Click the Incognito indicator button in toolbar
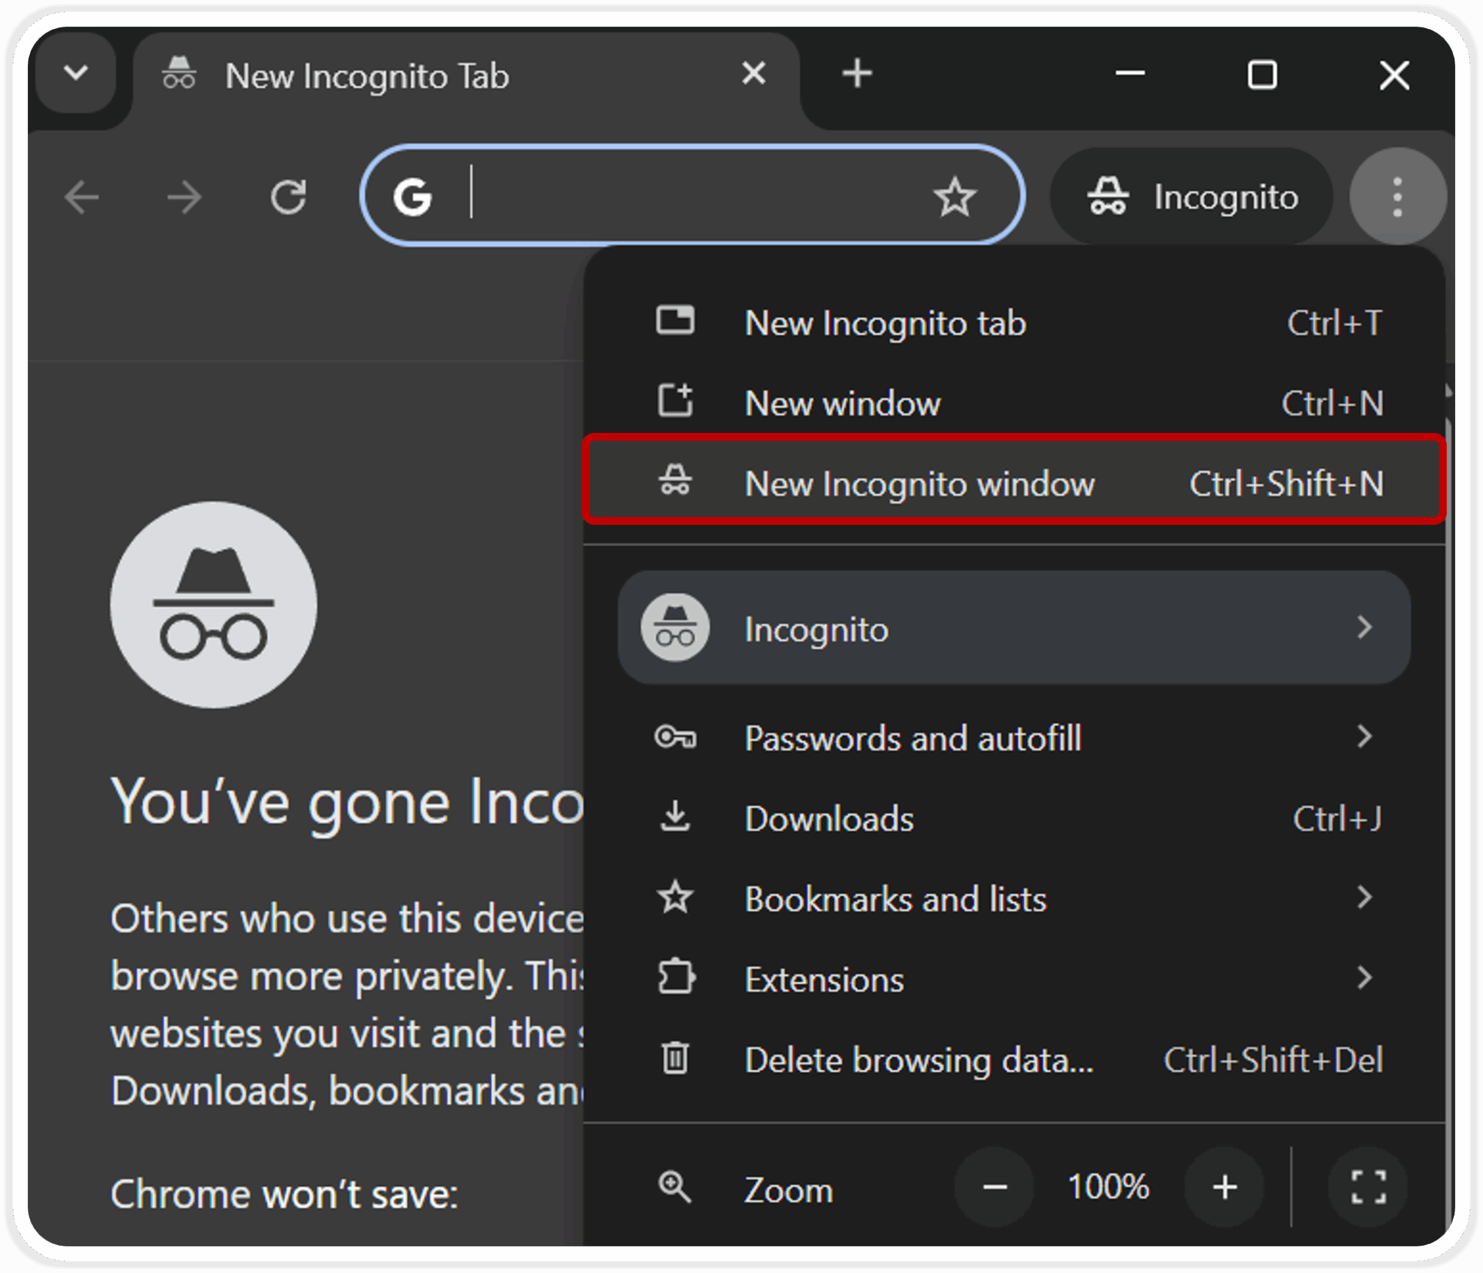This screenshot has height=1273, width=1483. point(1191,197)
